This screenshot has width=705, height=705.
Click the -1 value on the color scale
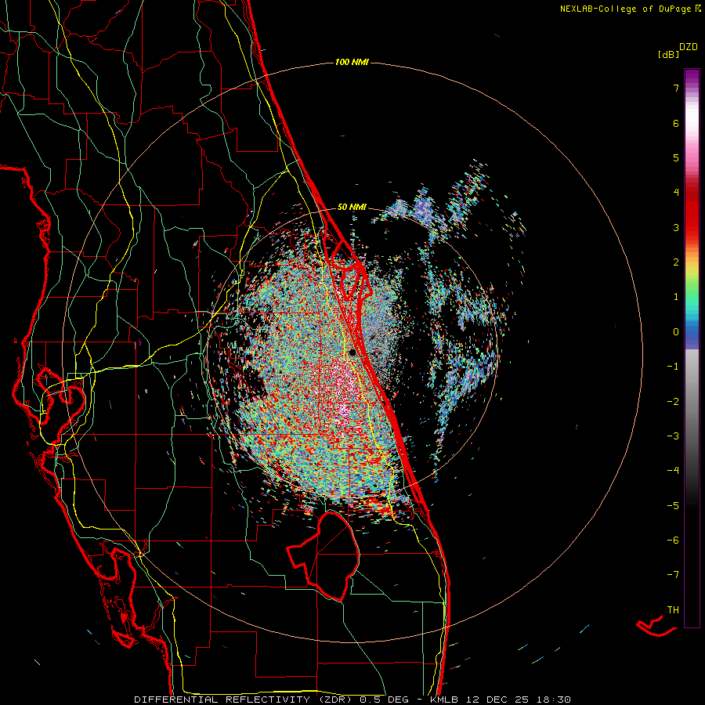click(673, 367)
